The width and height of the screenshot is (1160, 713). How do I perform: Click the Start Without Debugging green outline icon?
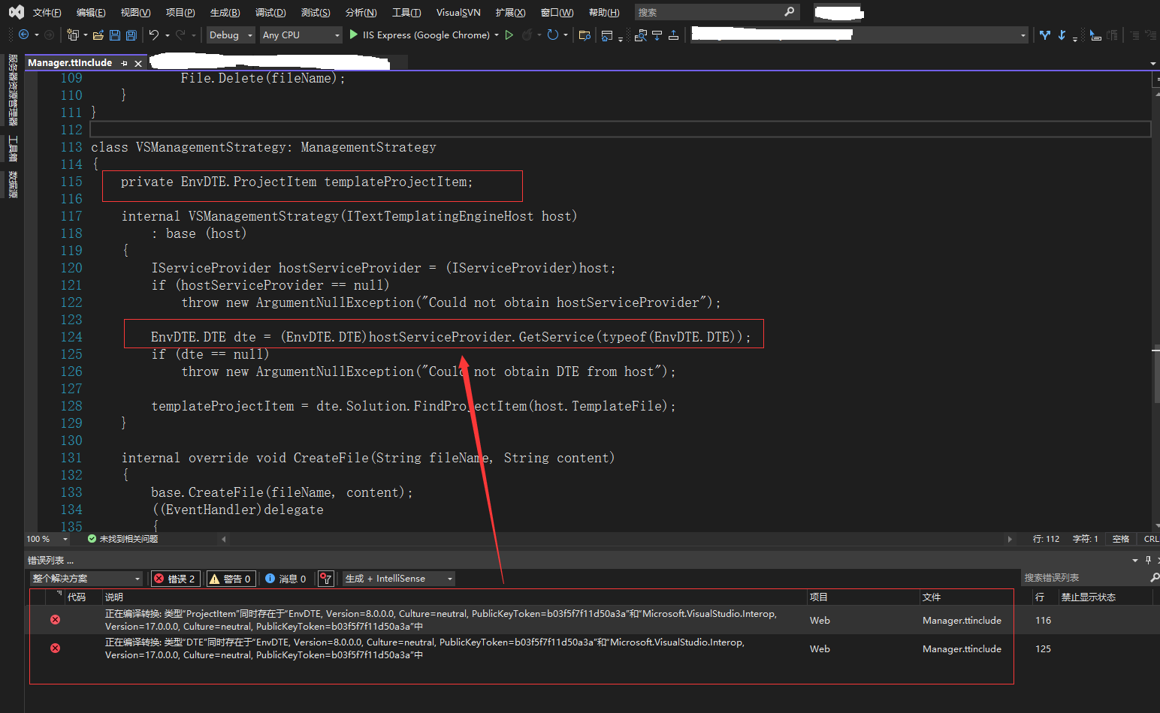tap(509, 35)
